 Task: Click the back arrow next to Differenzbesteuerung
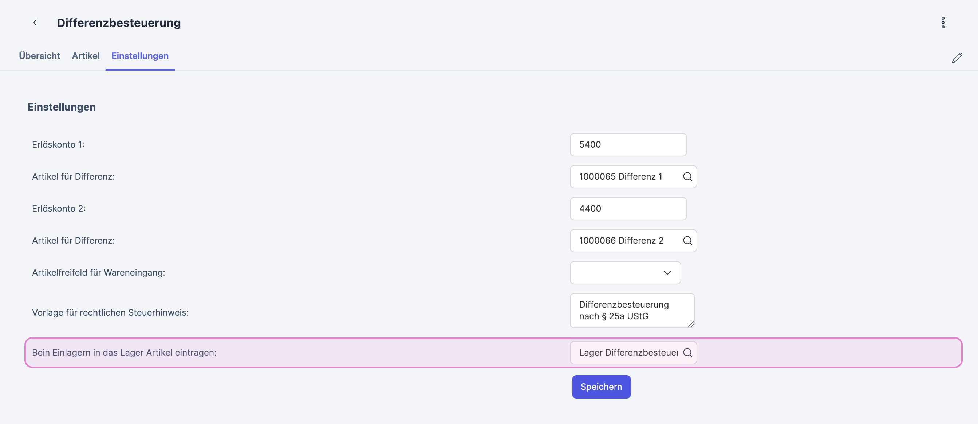pos(35,23)
